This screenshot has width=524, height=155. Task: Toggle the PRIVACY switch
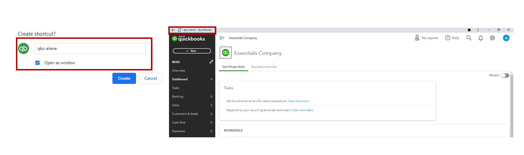pos(505,75)
